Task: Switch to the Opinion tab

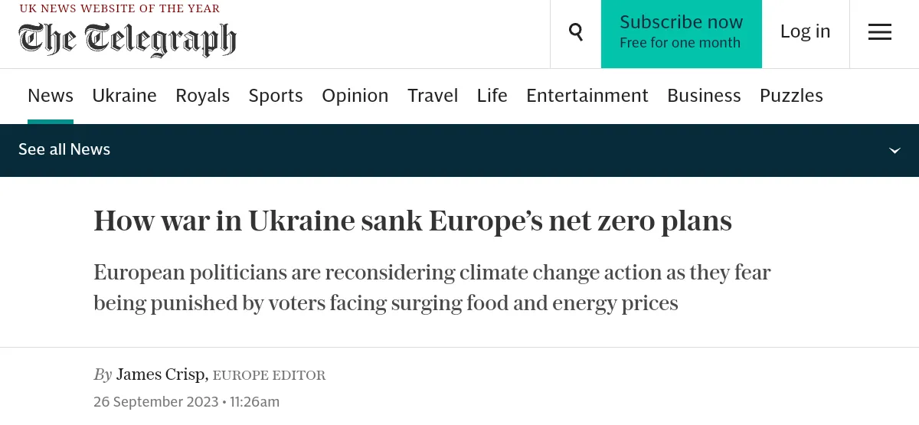Action: (x=355, y=96)
